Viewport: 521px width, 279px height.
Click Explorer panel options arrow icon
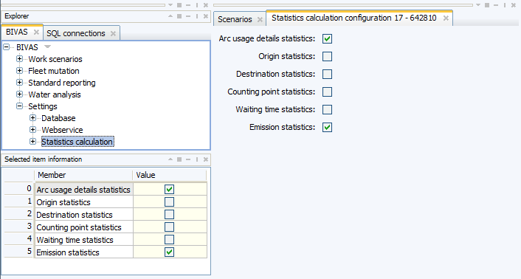coord(170,16)
